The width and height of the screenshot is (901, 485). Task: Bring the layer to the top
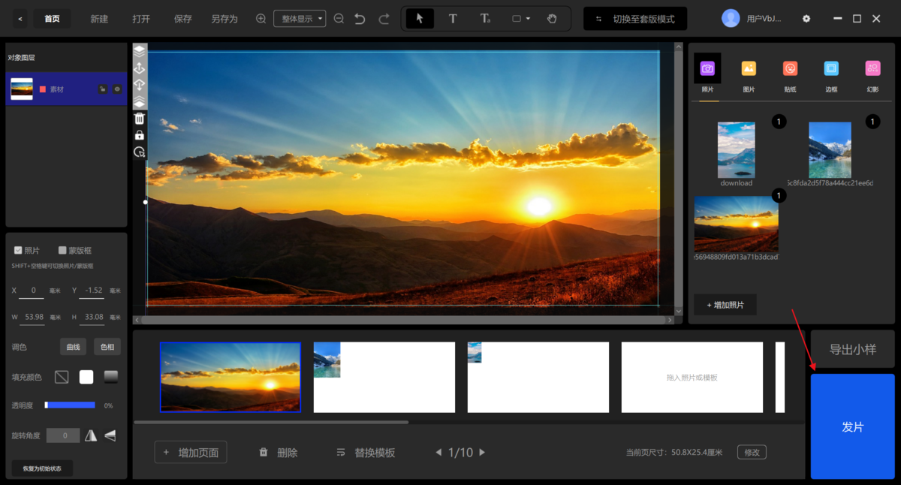(140, 51)
